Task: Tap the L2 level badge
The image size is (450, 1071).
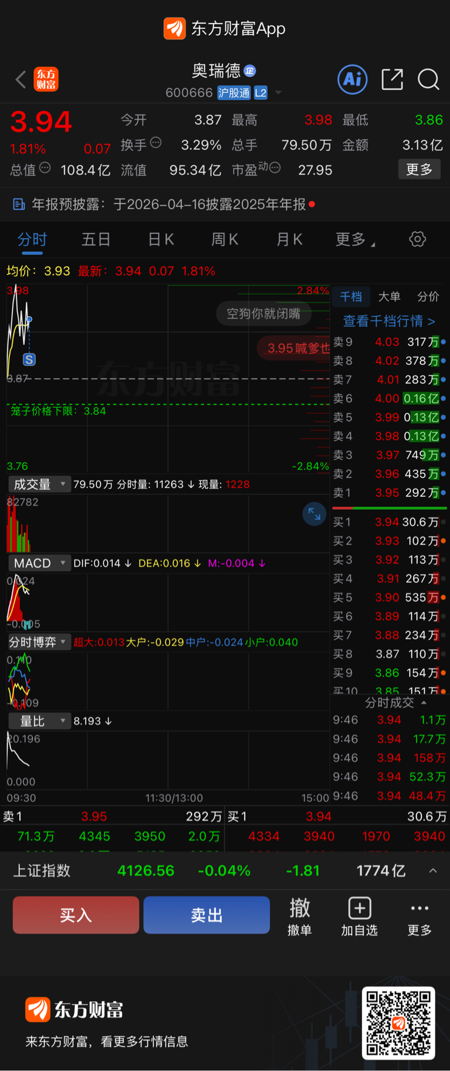Action: [261, 93]
